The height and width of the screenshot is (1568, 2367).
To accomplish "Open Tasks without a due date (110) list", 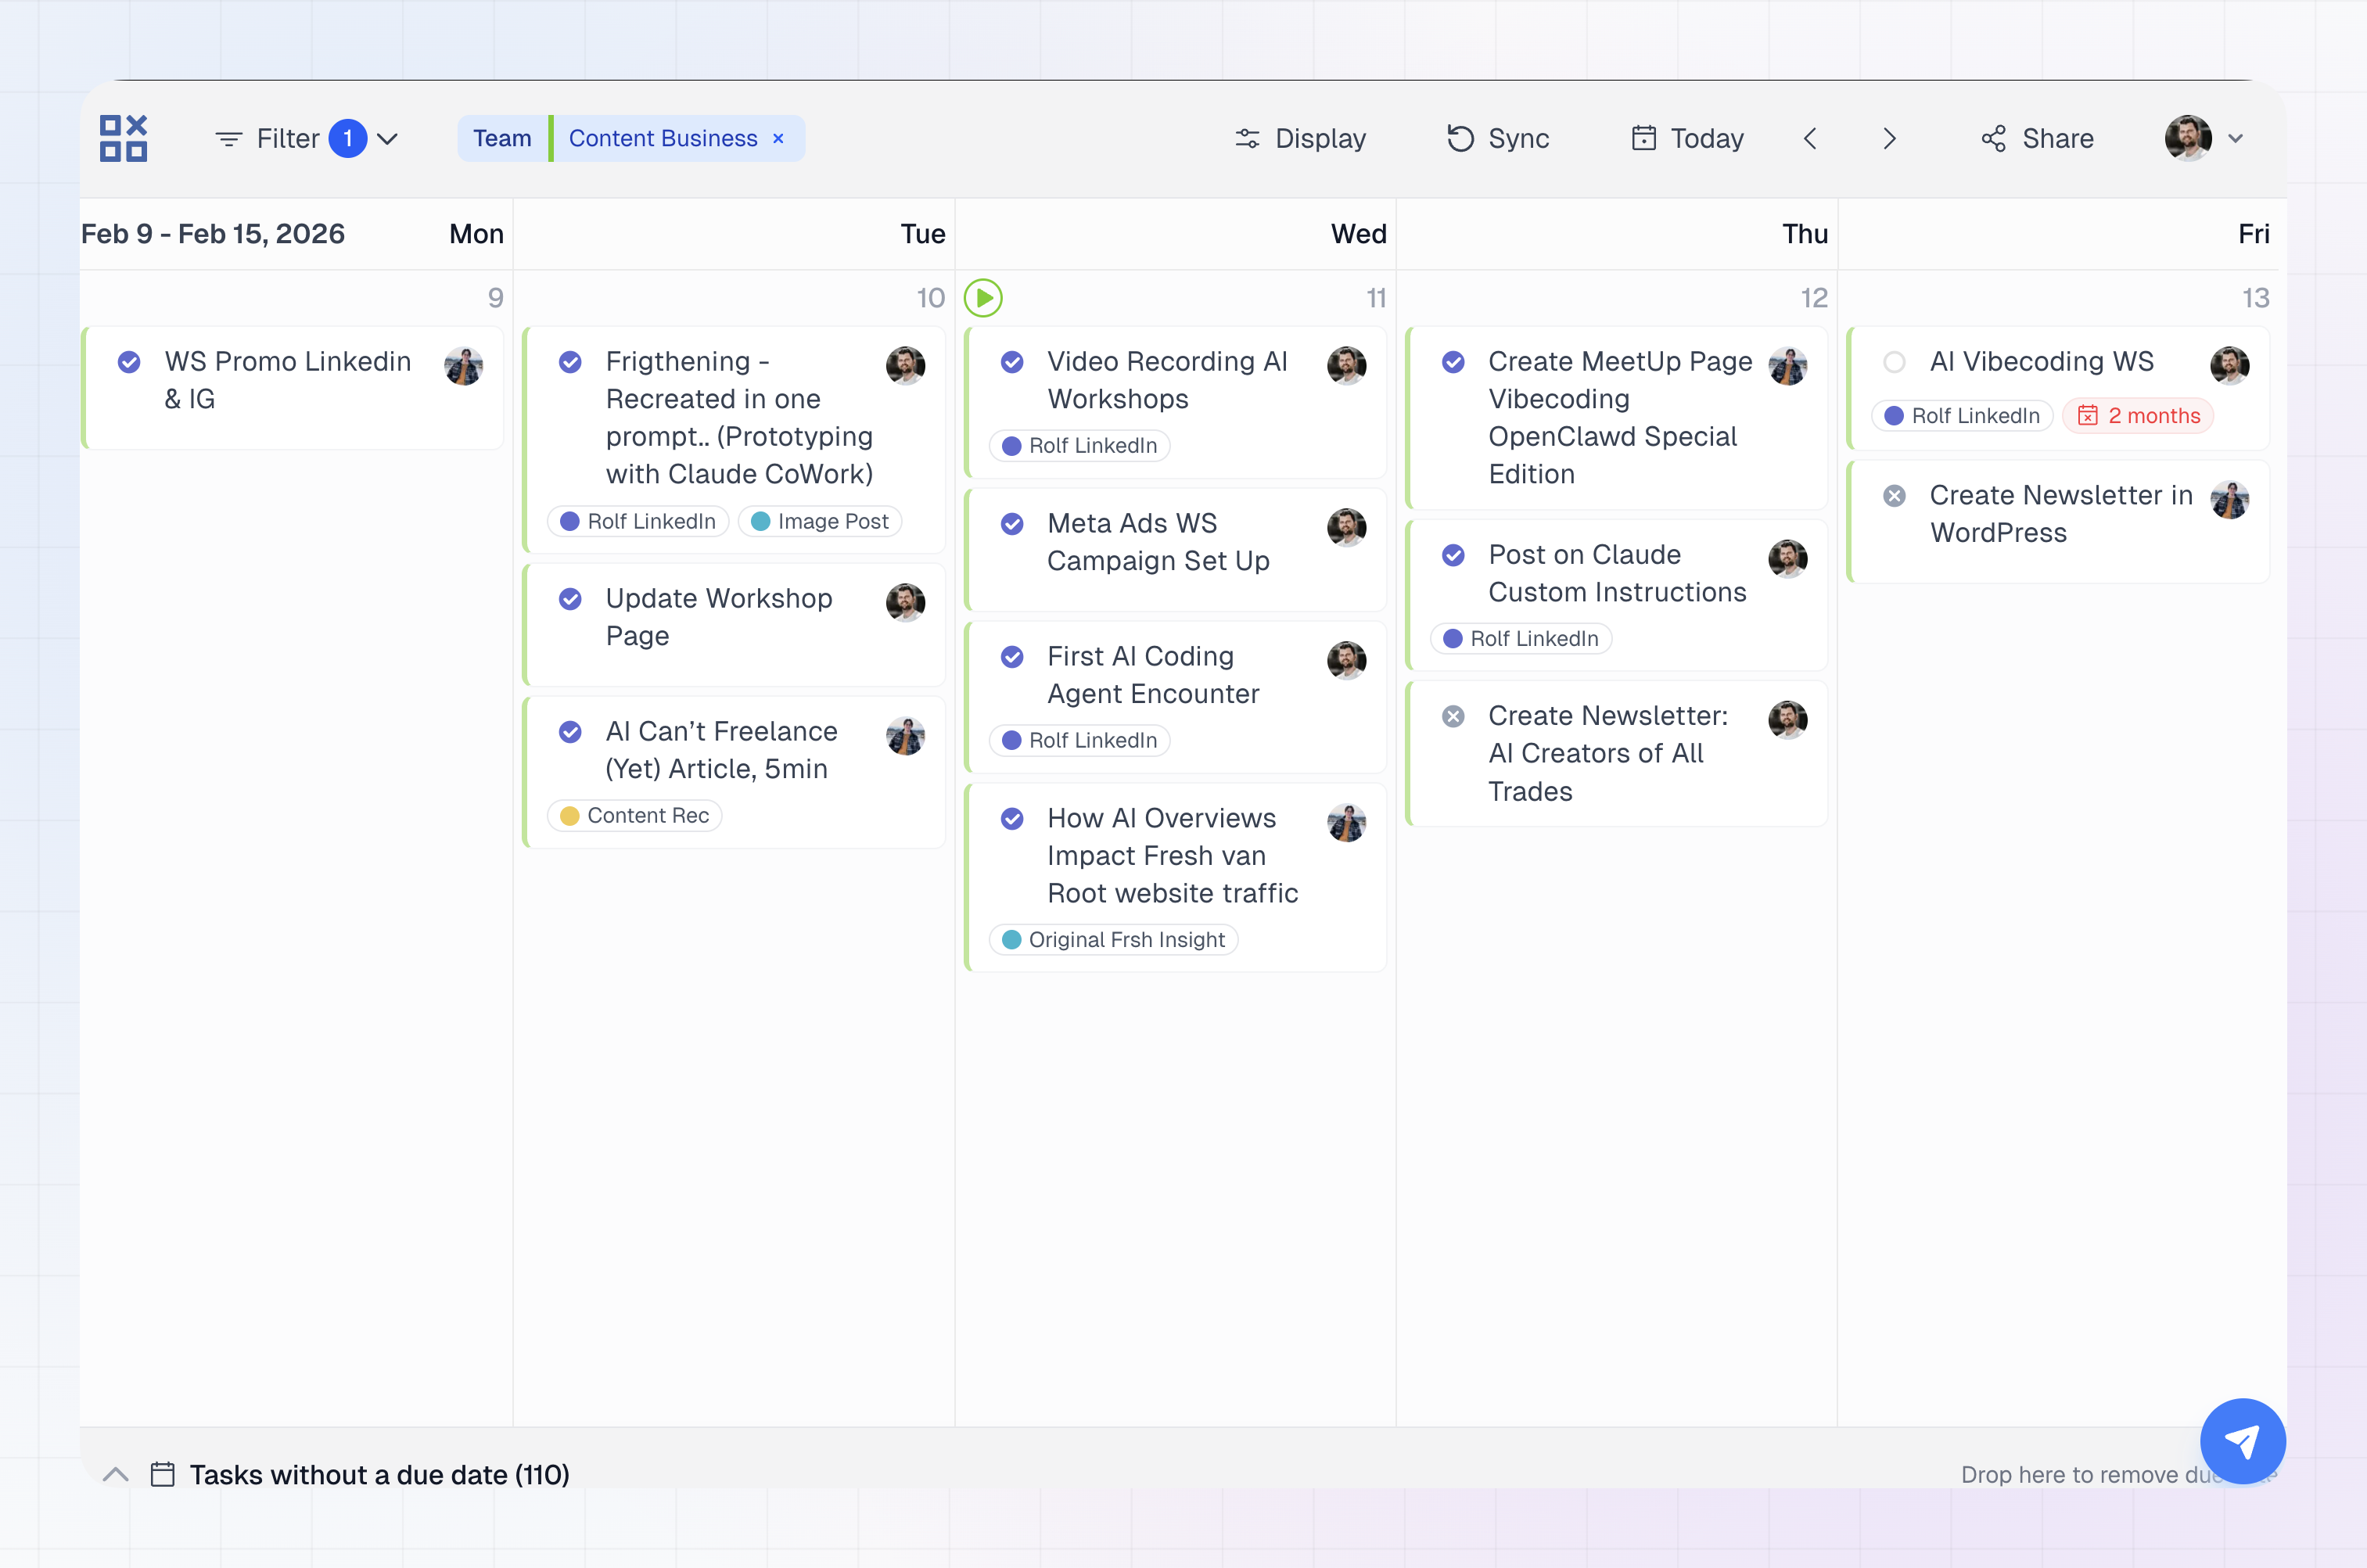I will coord(380,1475).
